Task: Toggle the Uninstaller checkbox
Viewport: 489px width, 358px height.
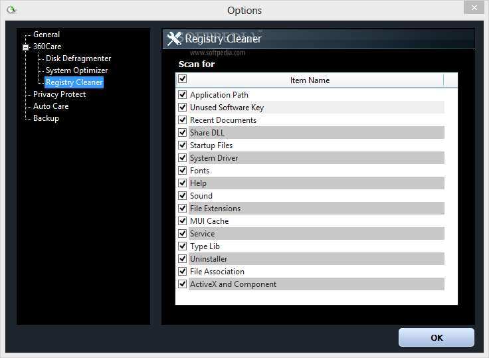Action: pos(183,259)
